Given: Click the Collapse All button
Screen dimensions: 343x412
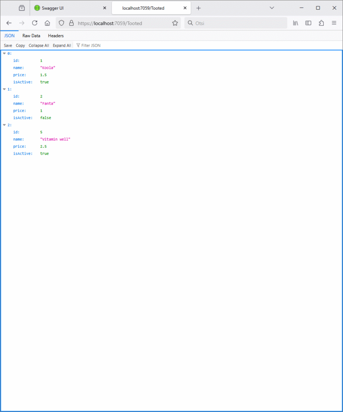Looking at the screenshot, I should pyautogui.click(x=39, y=45).
